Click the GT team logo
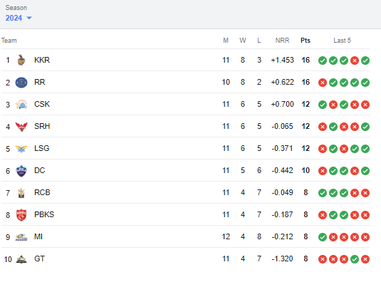Viewport: 381px width, 282px height. click(21, 259)
